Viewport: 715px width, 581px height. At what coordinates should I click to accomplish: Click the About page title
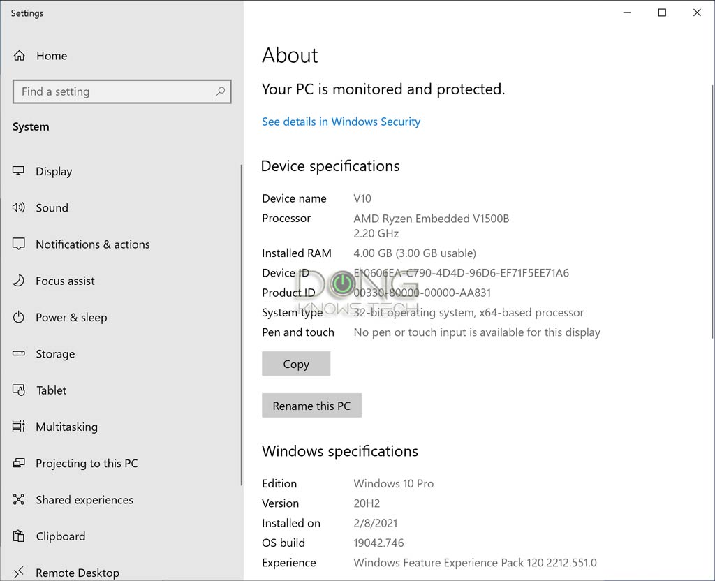click(290, 56)
